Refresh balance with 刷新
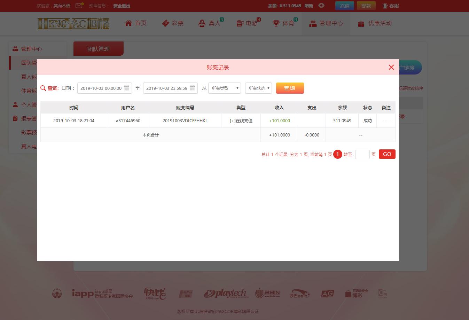The width and height of the screenshot is (469, 320). (309, 6)
